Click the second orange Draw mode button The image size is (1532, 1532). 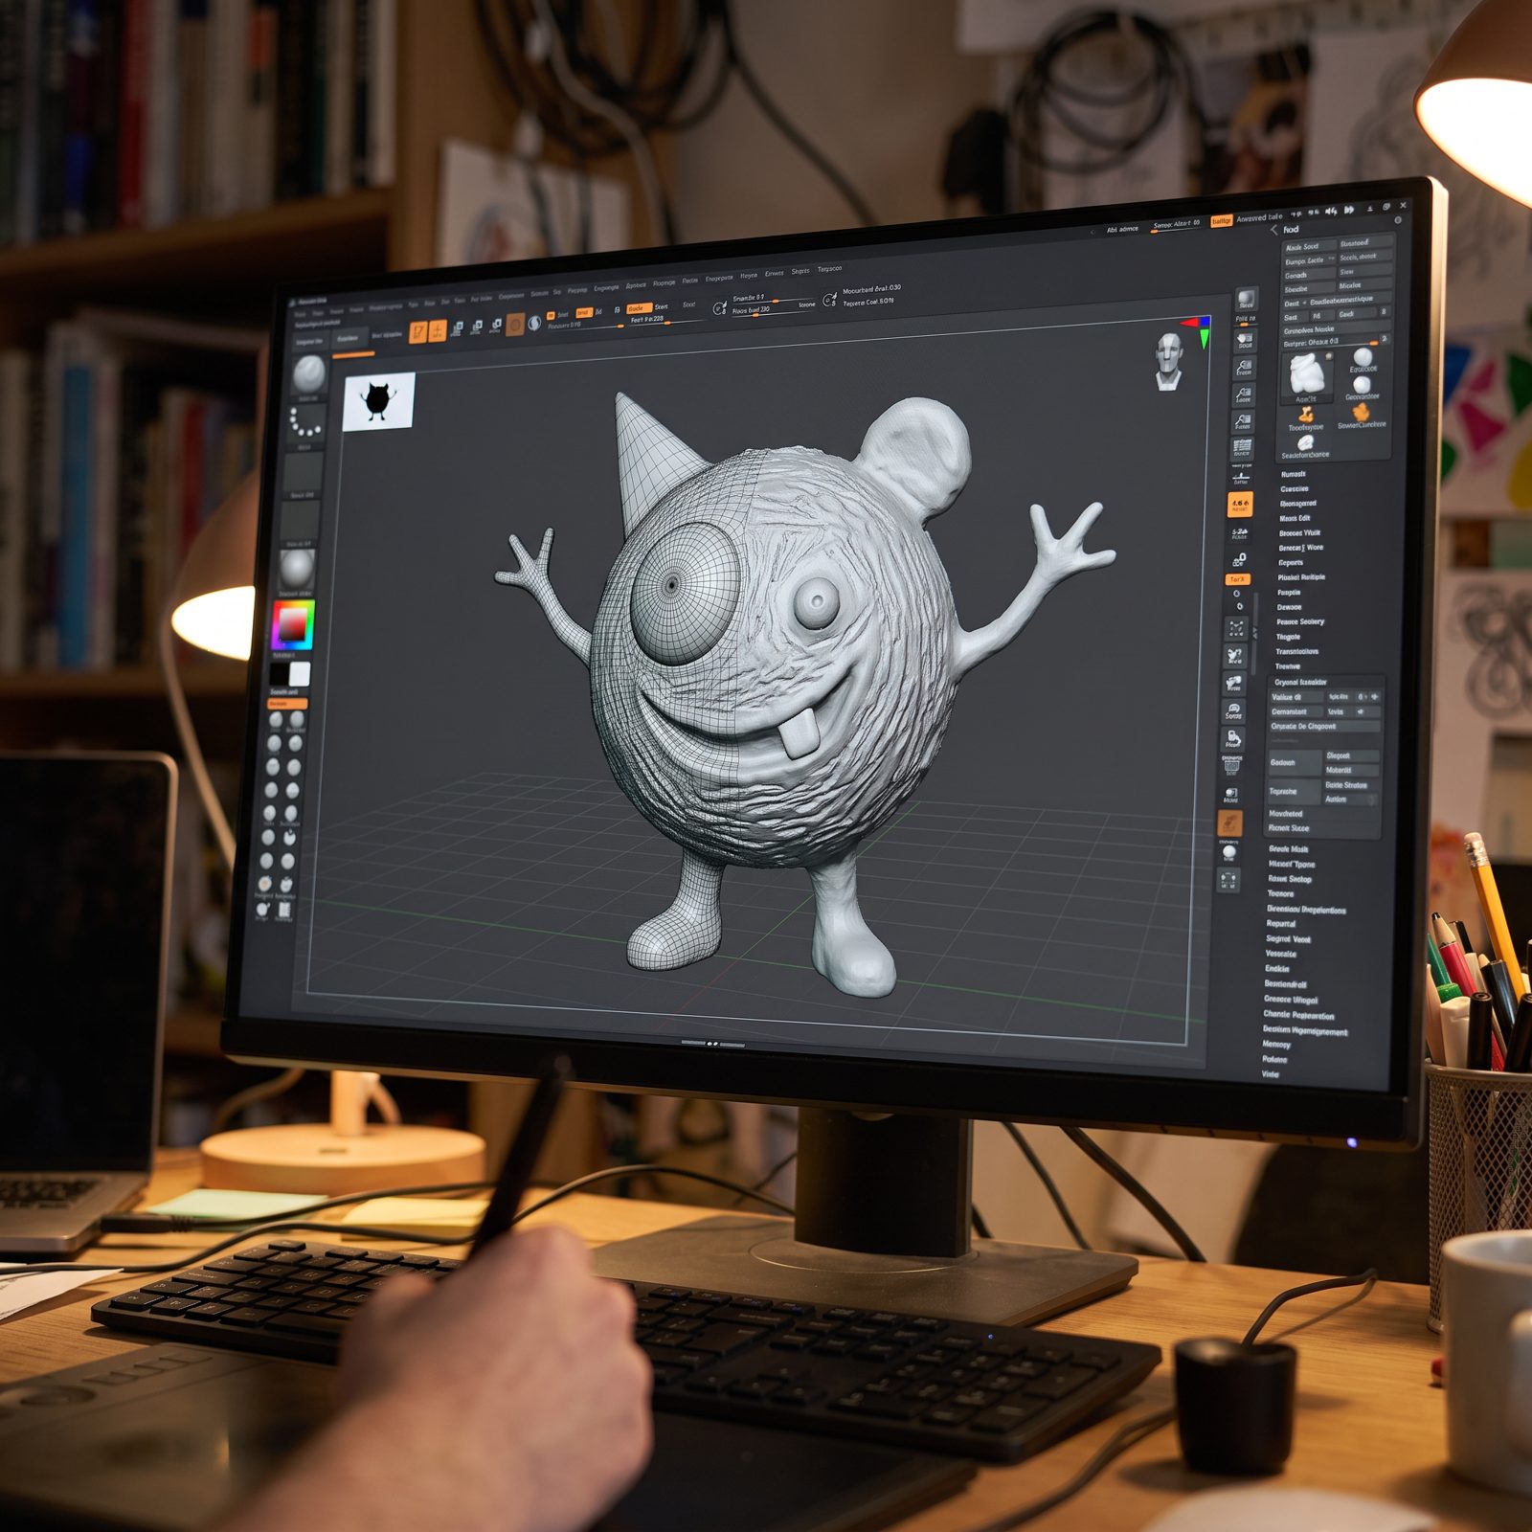coord(438,330)
